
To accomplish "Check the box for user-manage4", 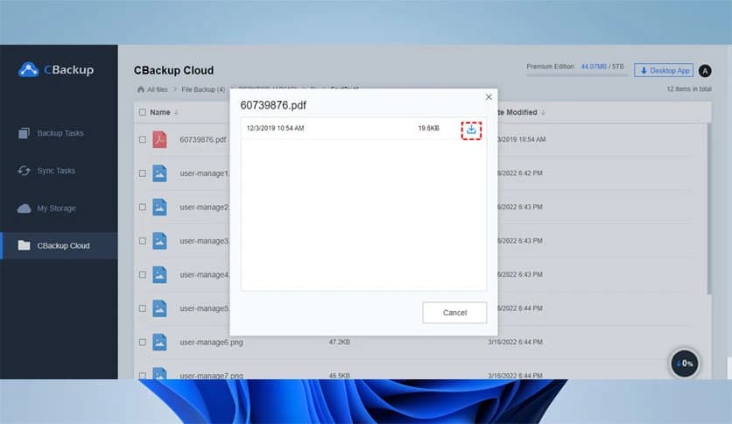I will pos(143,274).
